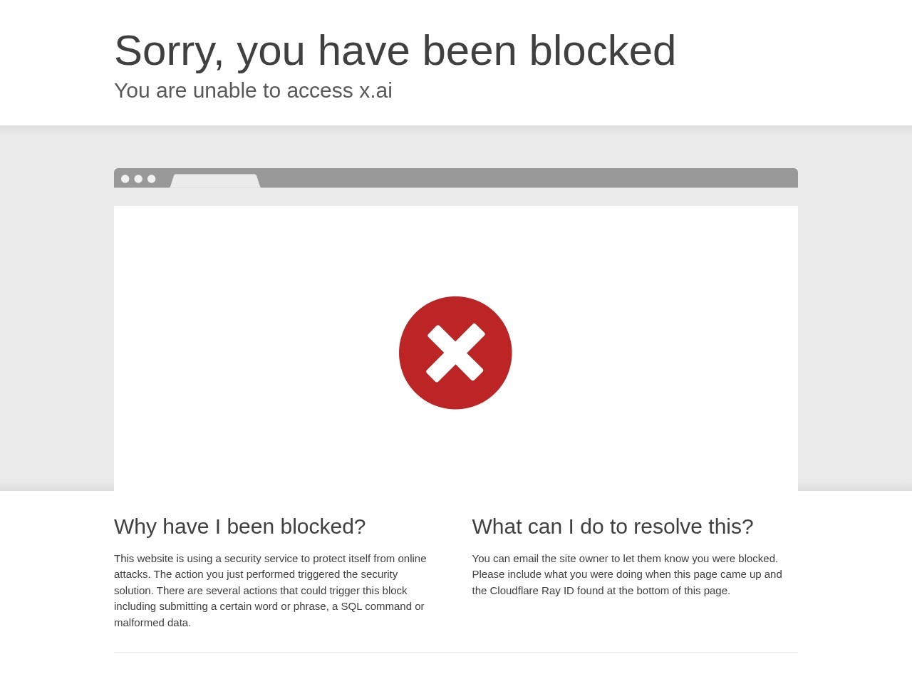Screen dimensions: 912x684
Task: Click the word "blocked" in the main title
Action: tap(602, 51)
